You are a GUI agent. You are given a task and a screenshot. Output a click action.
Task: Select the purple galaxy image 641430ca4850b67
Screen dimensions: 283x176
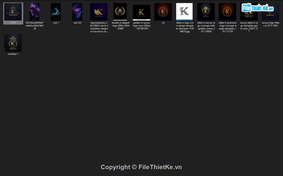[x=34, y=12]
